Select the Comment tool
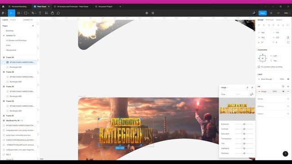292x164 pixels. 58,13
